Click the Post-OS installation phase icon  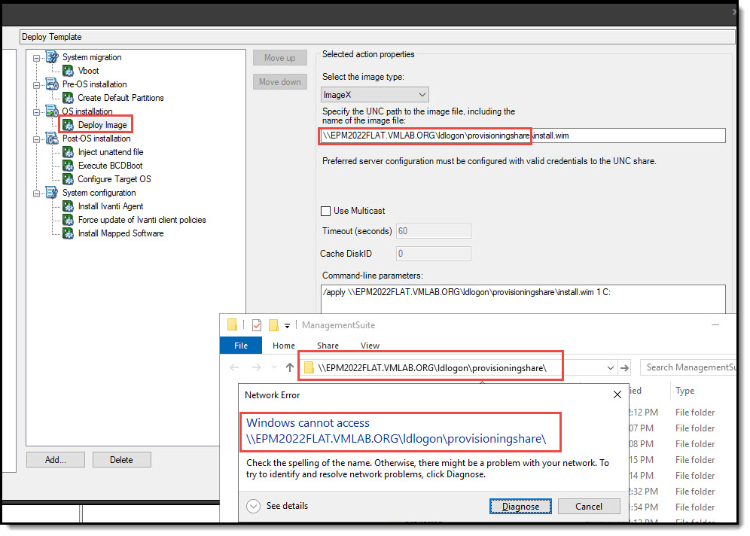51,139
